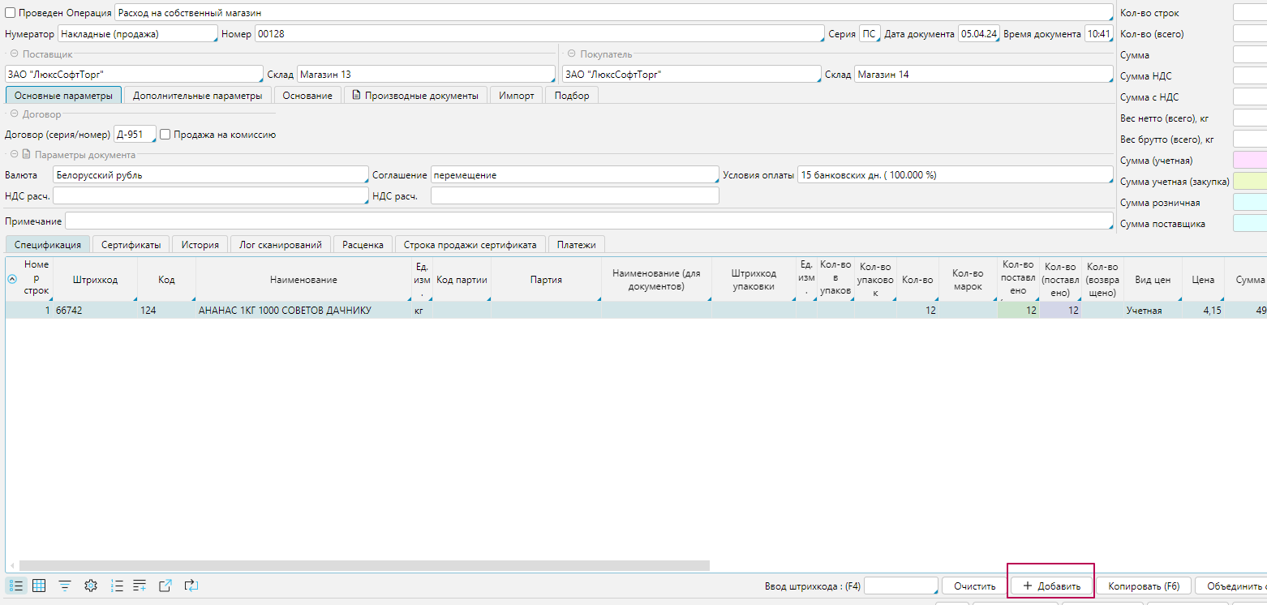
Task: Click the pink Сумма (учетная) field
Action: point(1249,161)
